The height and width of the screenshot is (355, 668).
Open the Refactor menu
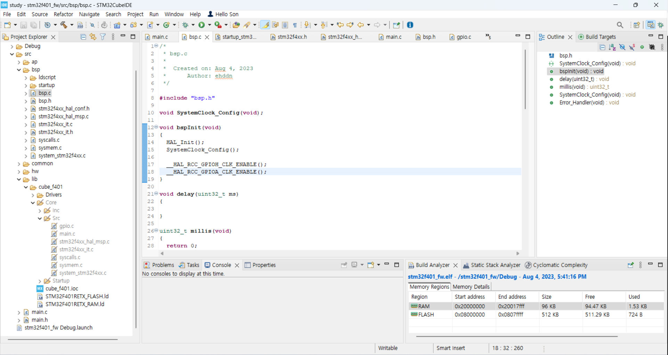tap(63, 14)
